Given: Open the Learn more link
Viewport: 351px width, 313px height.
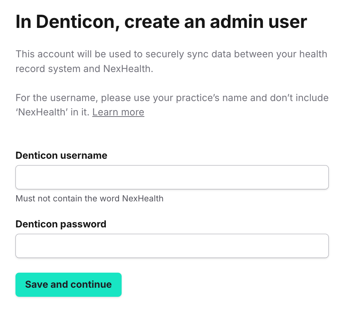Looking at the screenshot, I should click(118, 112).
